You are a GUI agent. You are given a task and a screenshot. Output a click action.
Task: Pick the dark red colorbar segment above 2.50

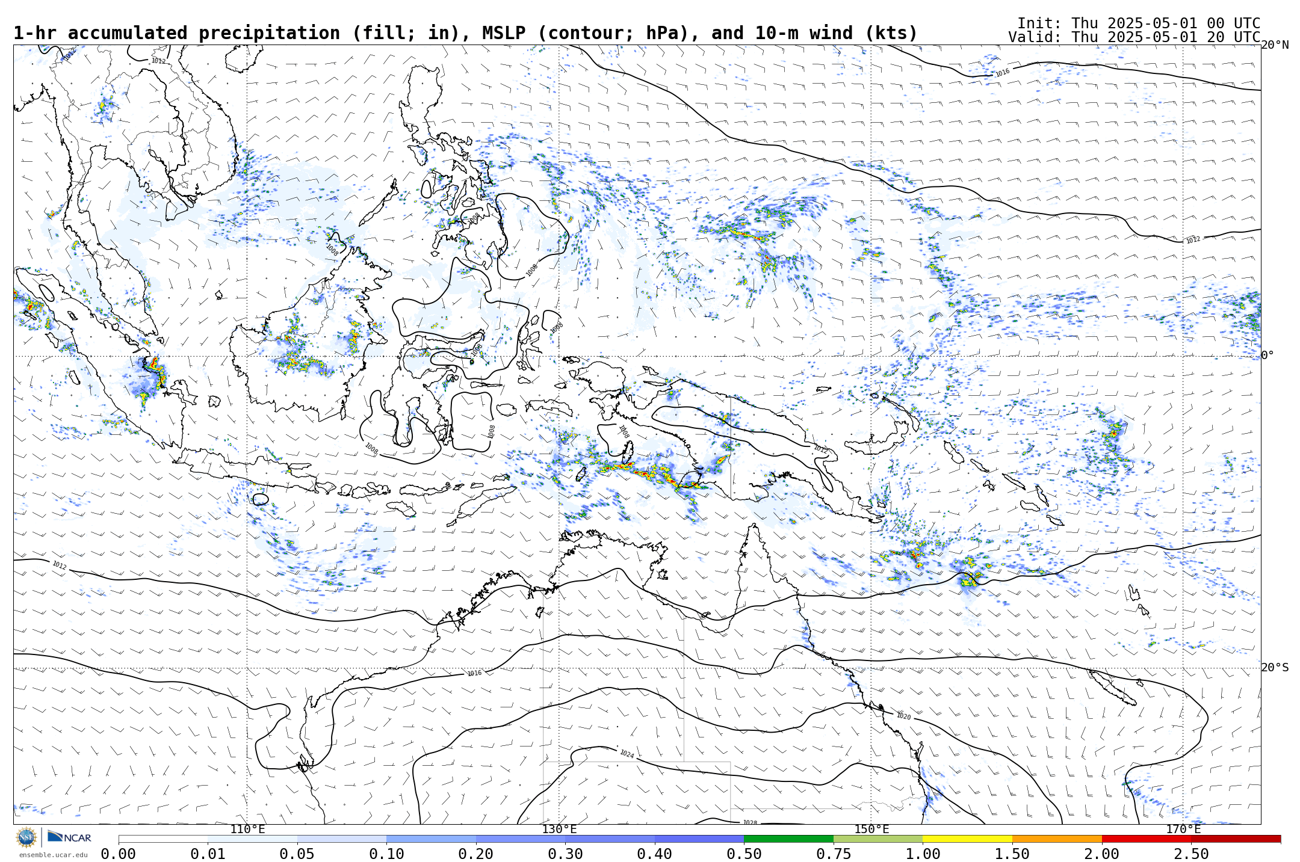(x=1236, y=839)
